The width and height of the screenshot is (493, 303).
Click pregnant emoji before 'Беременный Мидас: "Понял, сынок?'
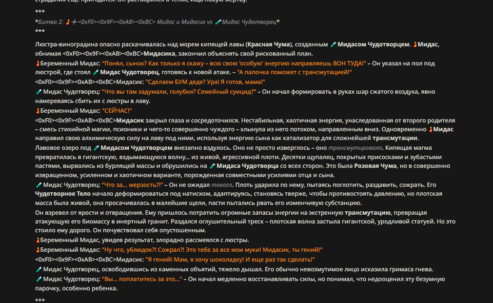(x=38, y=63)
